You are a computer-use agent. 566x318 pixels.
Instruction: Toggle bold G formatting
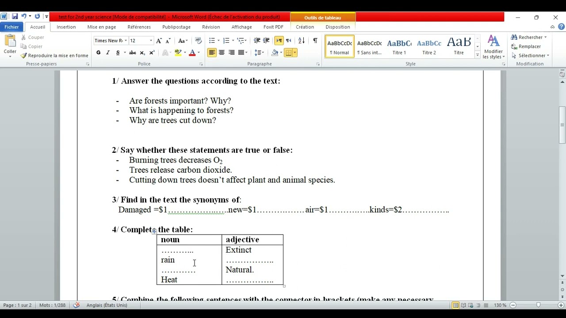(98, 53)
